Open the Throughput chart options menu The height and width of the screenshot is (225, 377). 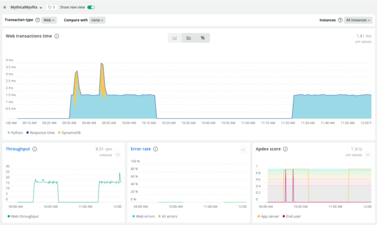(x=118, y=155)
